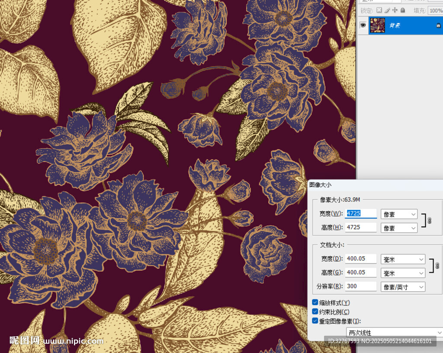Open the resolution 像素/英寸 unit dropdown

403,287
